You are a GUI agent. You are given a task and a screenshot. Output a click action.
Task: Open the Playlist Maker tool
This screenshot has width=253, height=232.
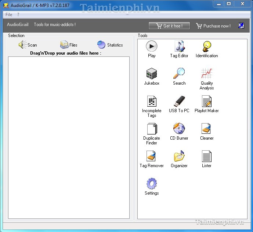tap(207, 102)
